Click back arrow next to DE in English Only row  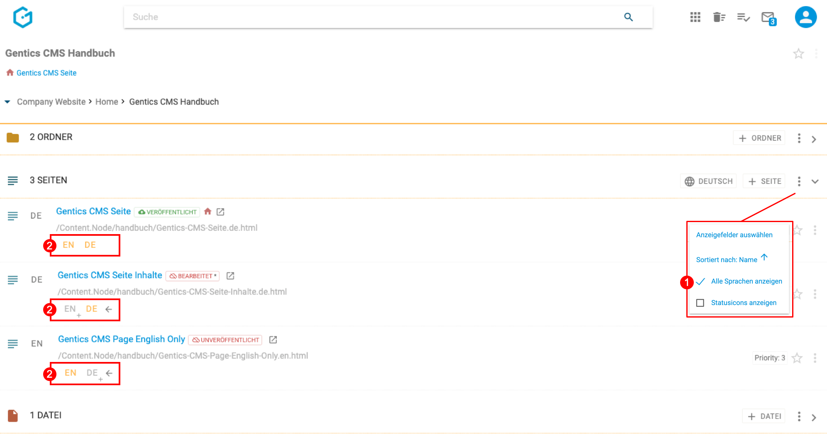109,373
